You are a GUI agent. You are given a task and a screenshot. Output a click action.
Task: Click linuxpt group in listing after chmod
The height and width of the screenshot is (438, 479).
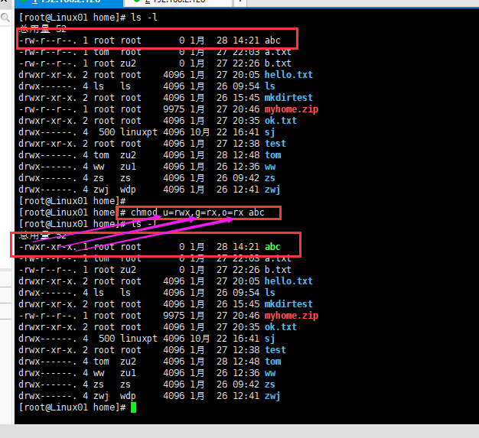(x=138, y=339)
